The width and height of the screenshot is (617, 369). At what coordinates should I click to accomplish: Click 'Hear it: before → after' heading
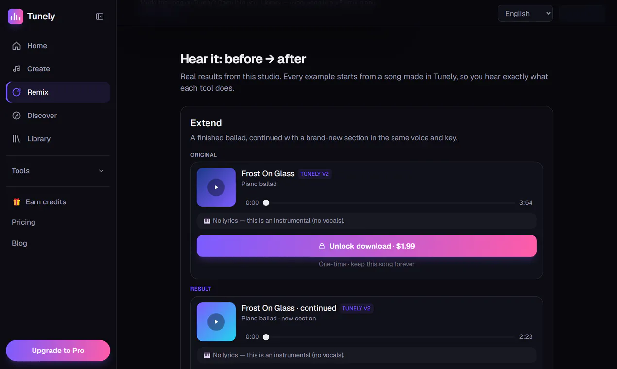coord(243,59)
